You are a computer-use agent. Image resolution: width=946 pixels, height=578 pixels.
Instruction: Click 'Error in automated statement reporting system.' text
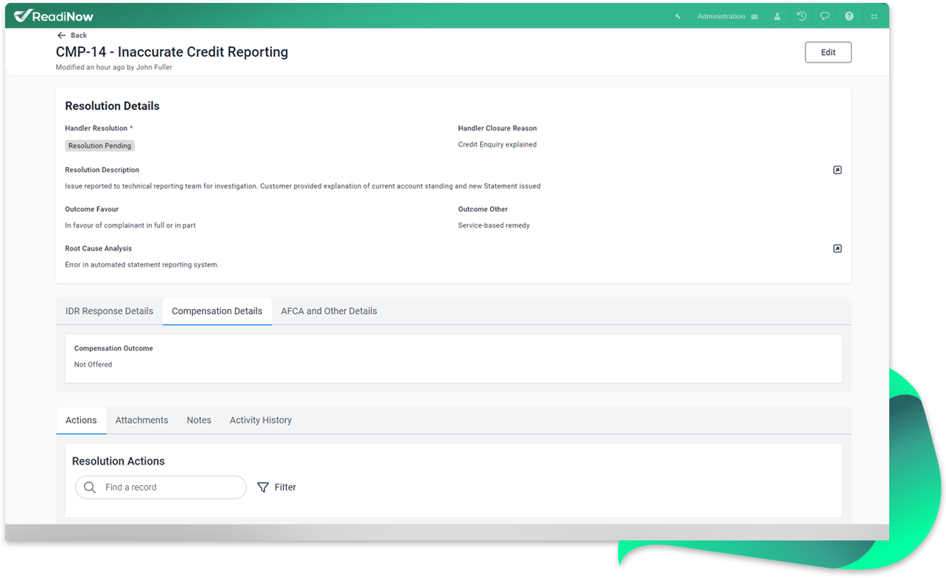(142, 265)
